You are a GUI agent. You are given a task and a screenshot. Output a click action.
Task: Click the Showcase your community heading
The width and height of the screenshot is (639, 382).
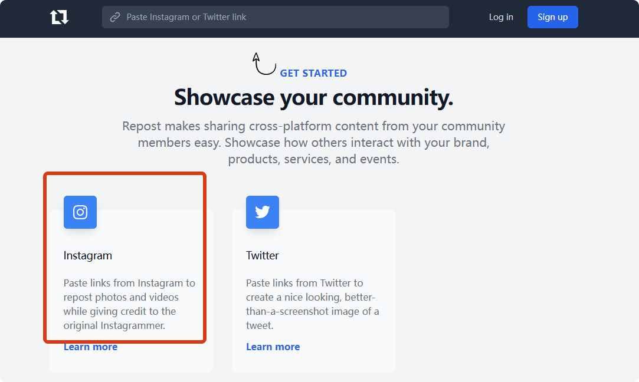(313, 97)
